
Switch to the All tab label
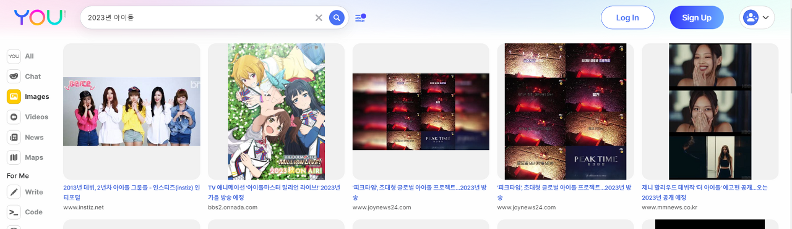coord(29,56)
